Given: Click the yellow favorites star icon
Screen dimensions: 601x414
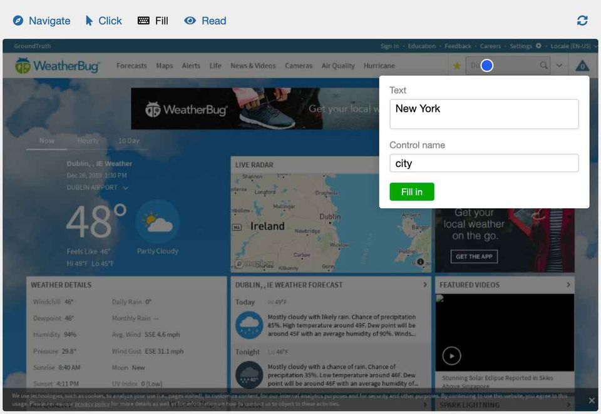Looking at the screenshot, I should pos(456,66).
